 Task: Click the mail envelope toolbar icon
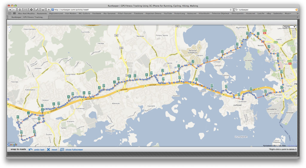pyautogui.click(x=25, y=10)
